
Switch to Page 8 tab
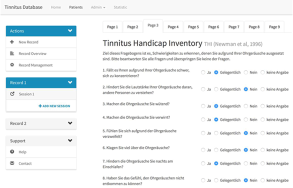(254, 27)
